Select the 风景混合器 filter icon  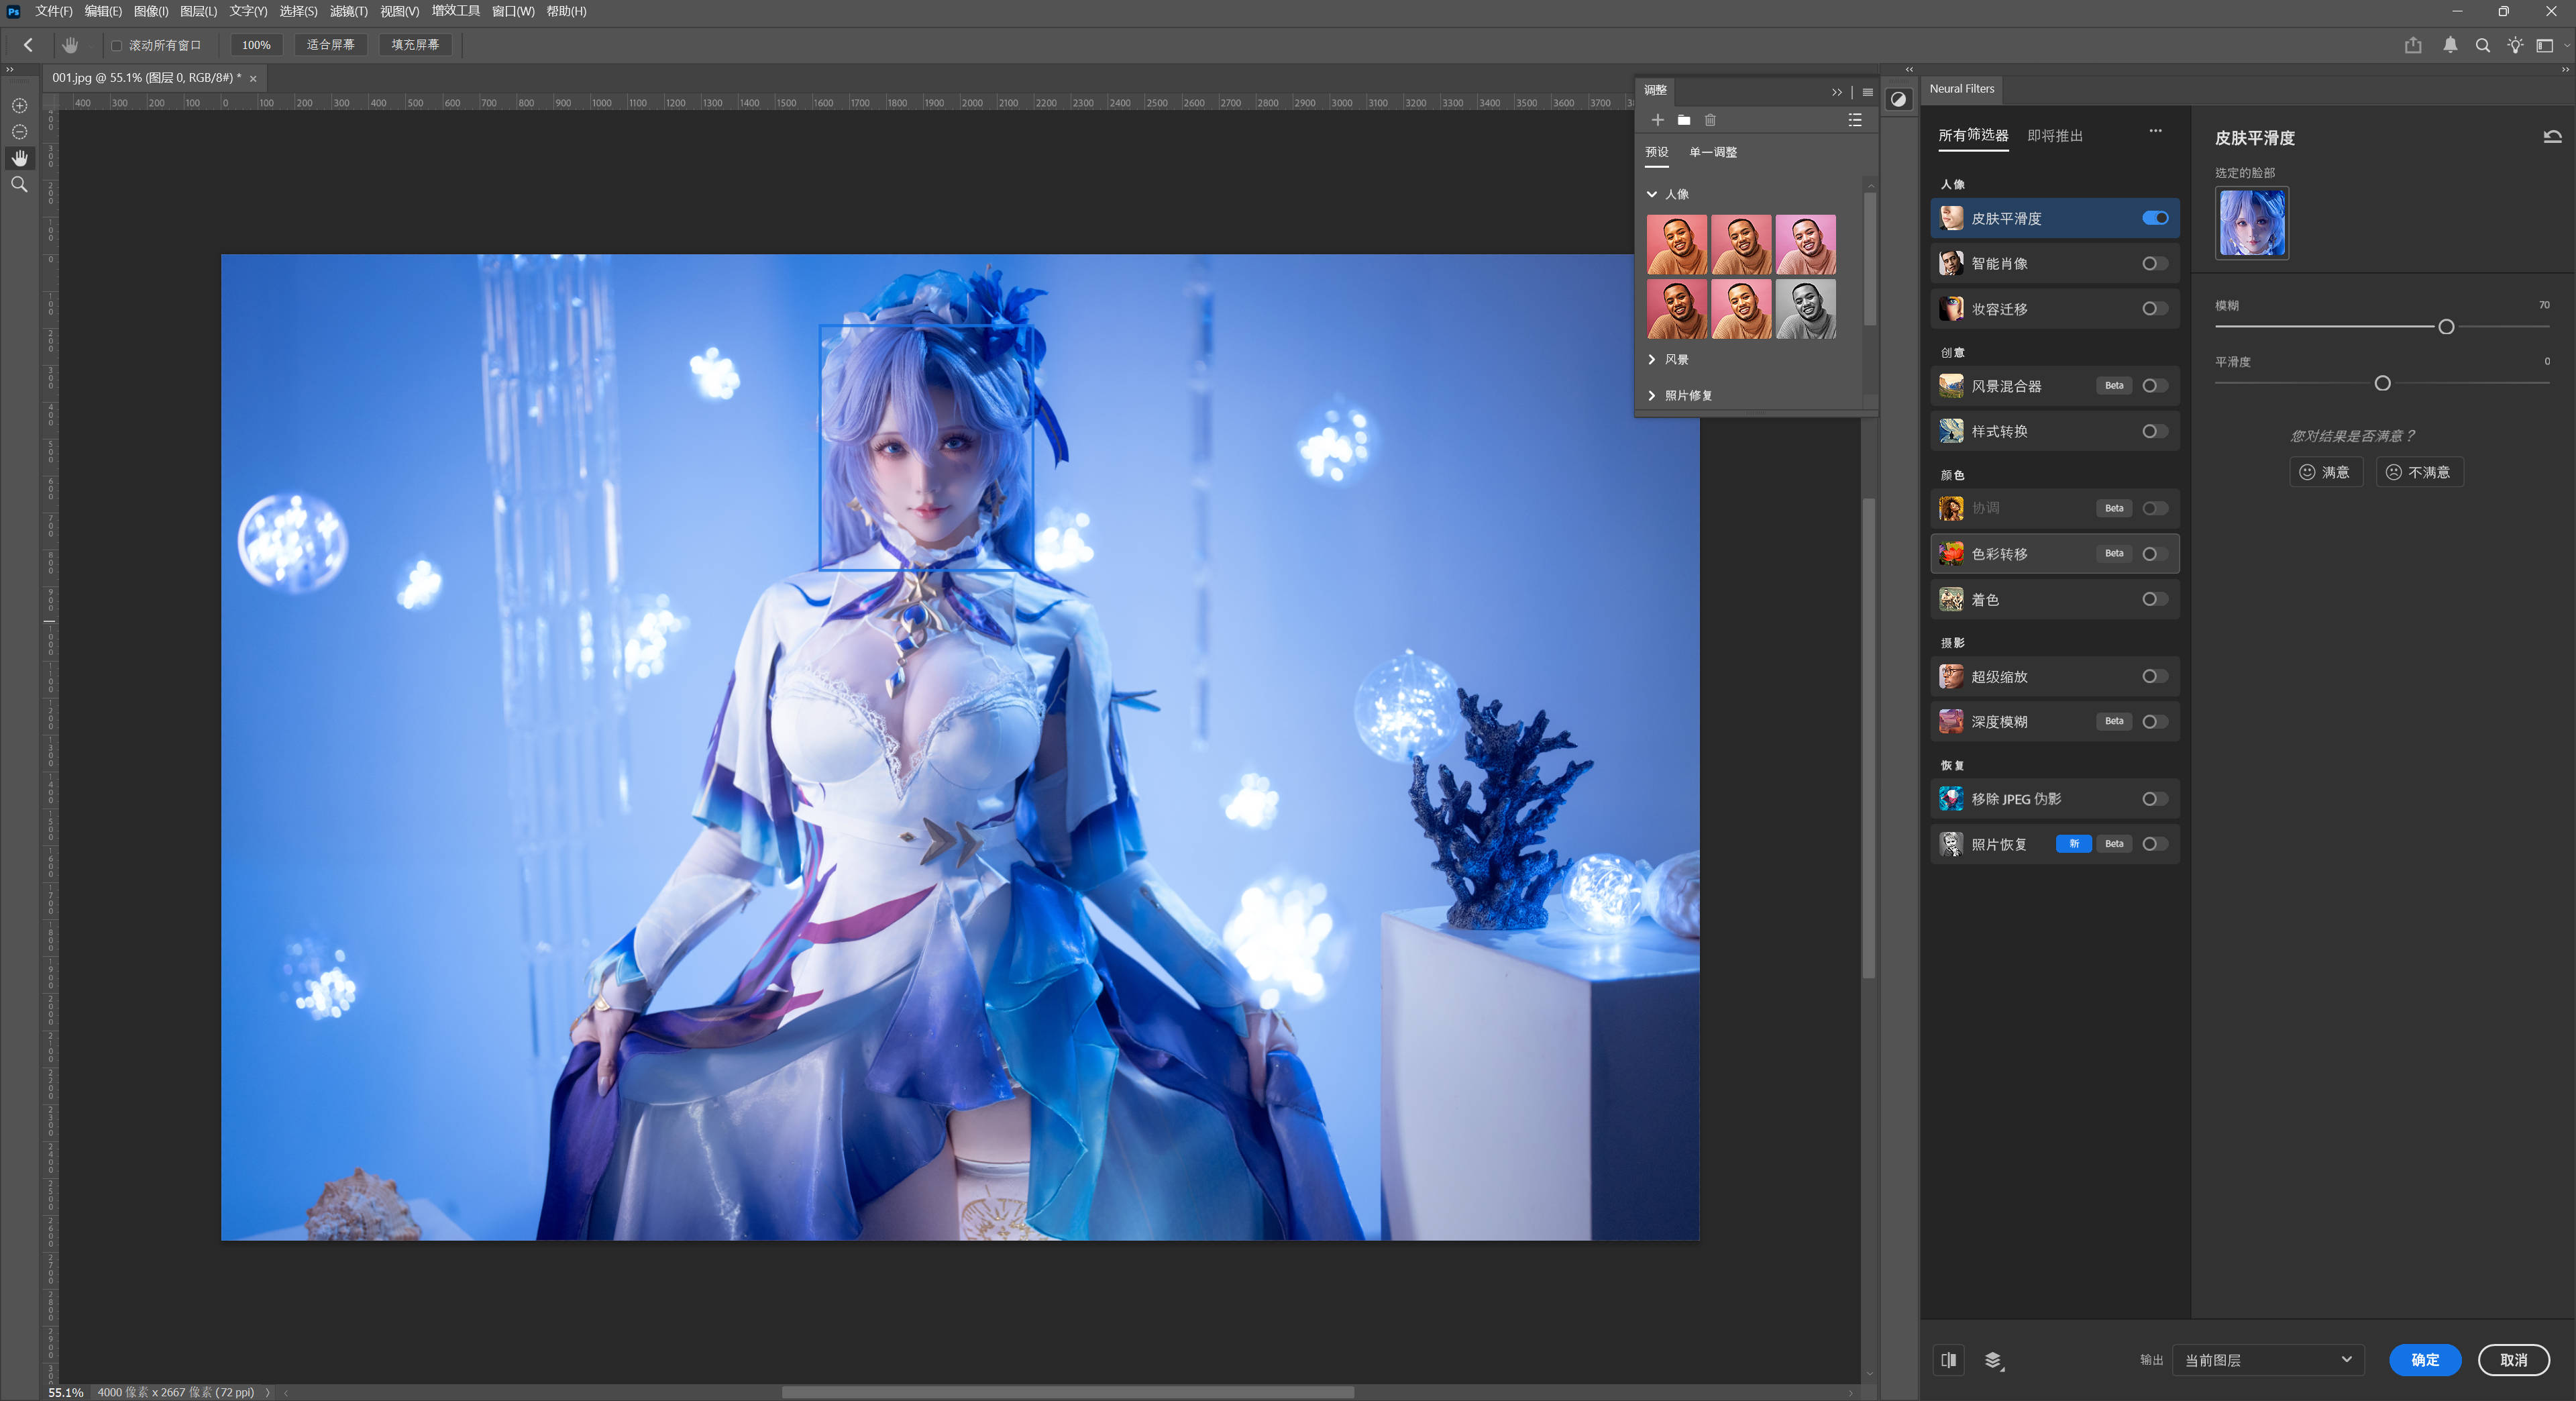point(1950,386)
